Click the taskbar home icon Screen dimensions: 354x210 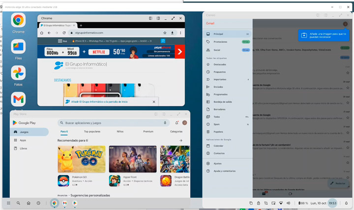29,203
